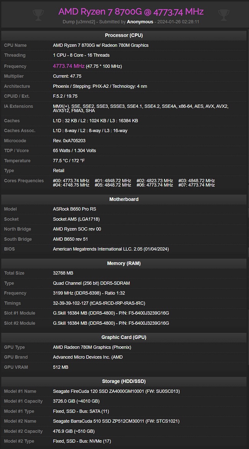249x449 pixels.
Task: Click the left trophy icon in header
Action: pyautogui.click(x=38, y=15)
